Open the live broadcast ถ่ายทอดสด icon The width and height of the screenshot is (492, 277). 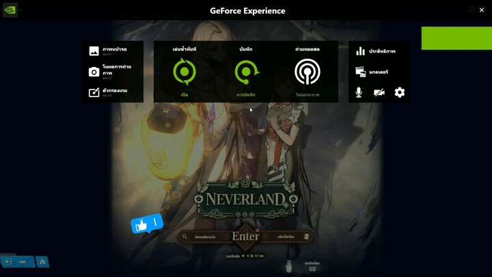click(307, 72)
